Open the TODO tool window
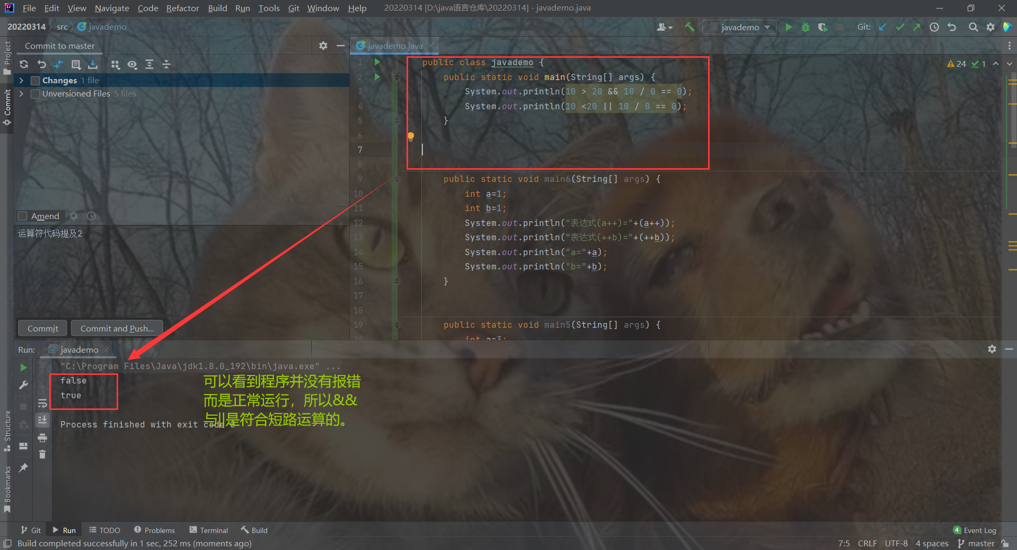The height and width of the screenshot is (550, 1017). click(105, 530)
